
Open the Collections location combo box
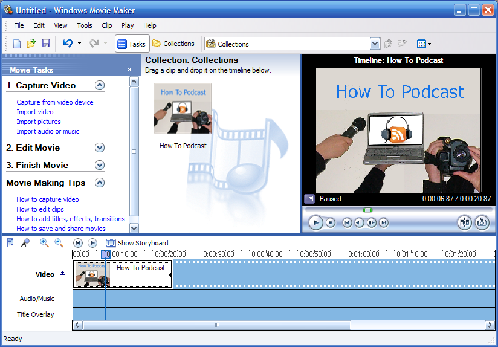click(x=292, y=44)
